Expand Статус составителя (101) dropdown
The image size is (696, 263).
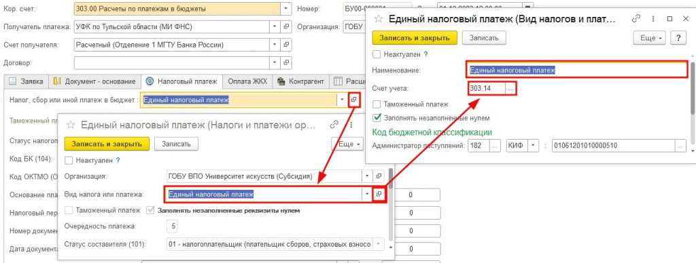coord(378,245)
